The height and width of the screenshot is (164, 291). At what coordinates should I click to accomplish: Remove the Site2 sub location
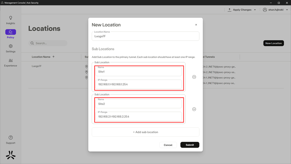[x=194, y=109]
